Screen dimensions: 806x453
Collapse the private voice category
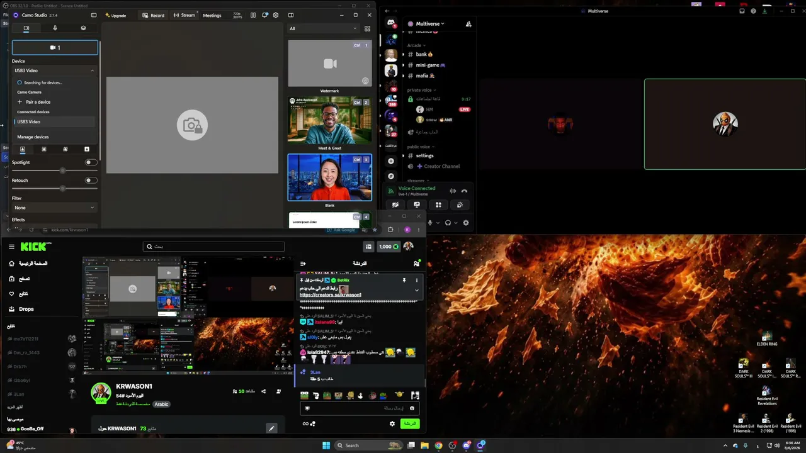pyautogui.click(x=421, y=90)
